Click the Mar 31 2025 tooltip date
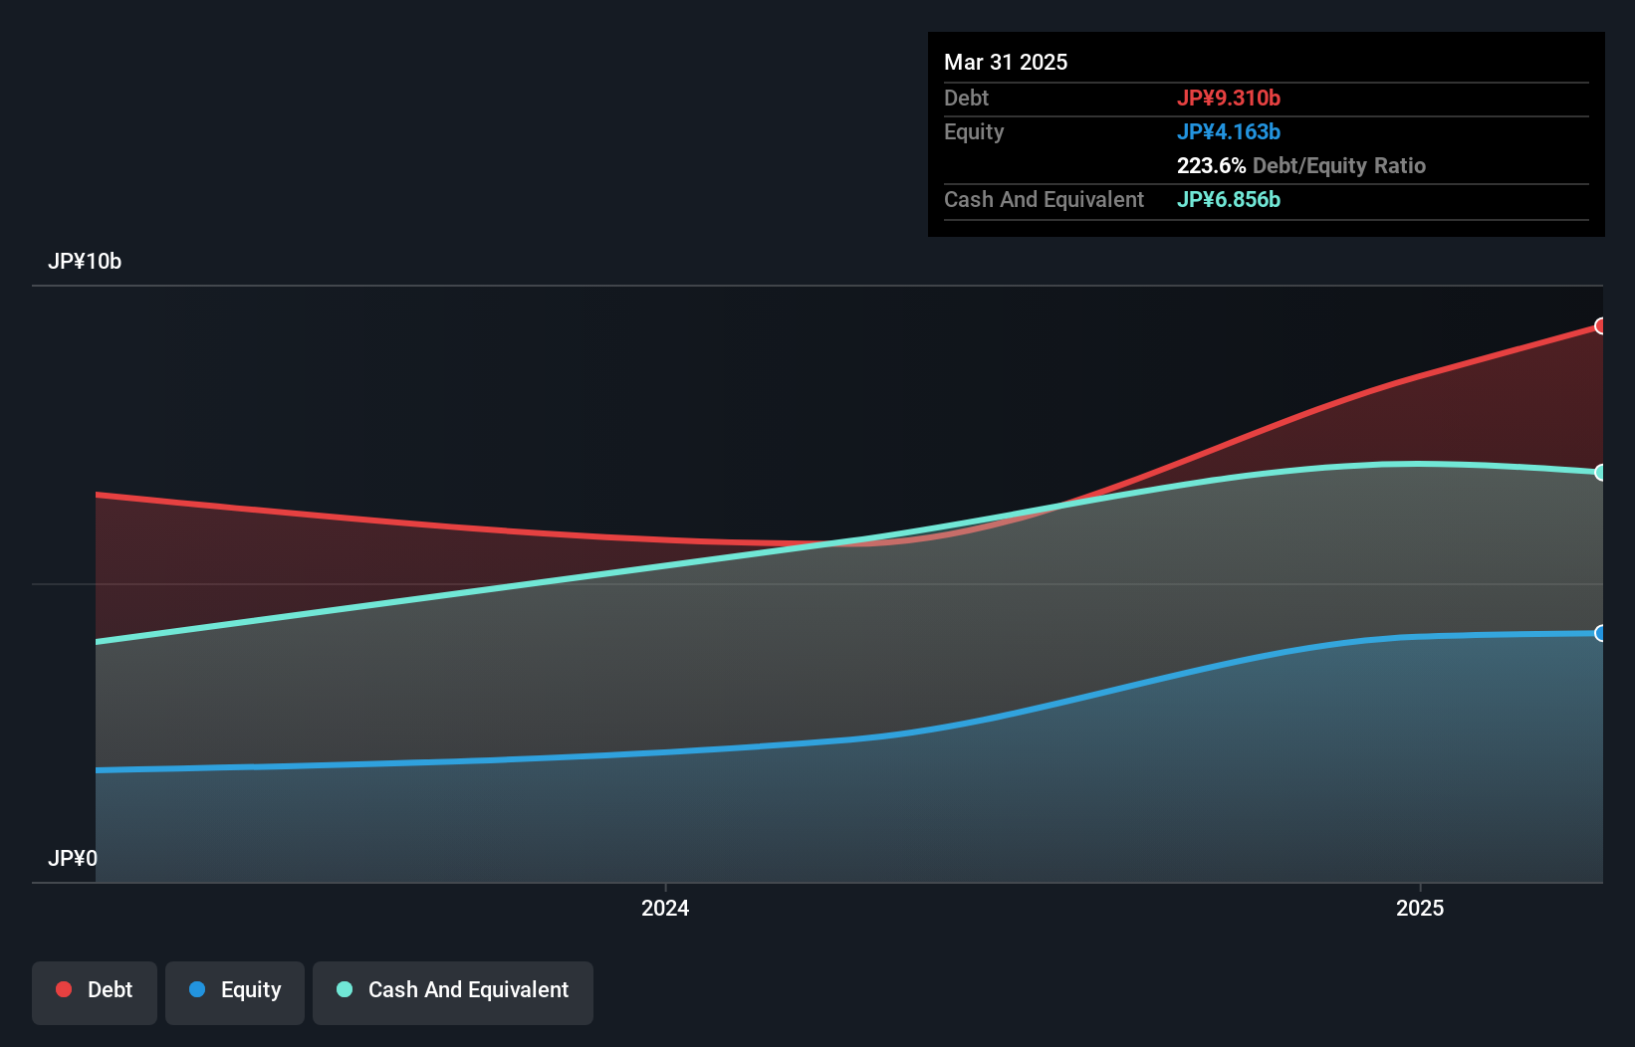 click(x=1006, y=62)
